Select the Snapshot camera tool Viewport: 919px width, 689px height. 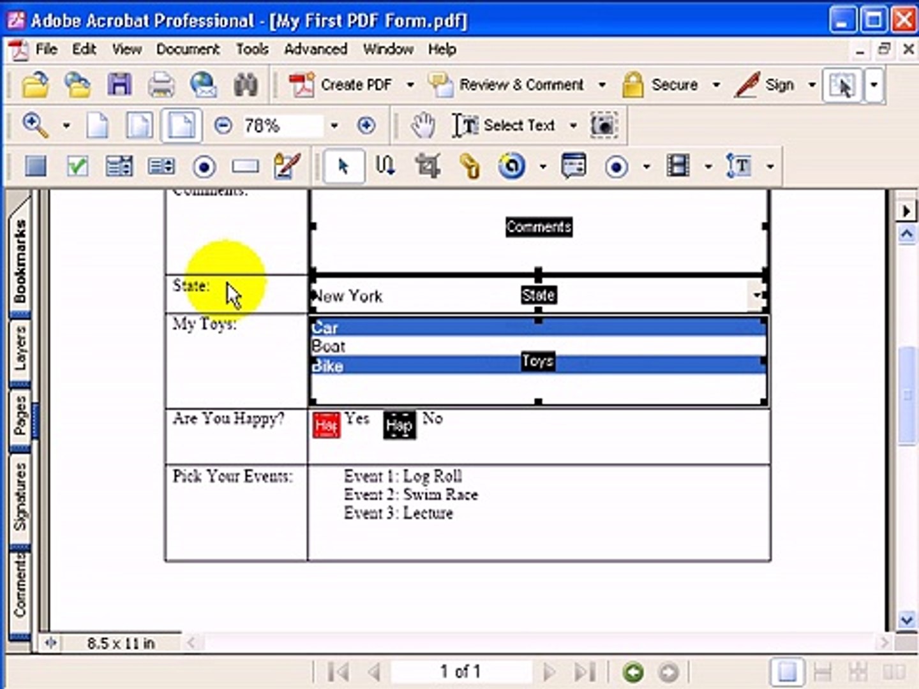(x=603, y=126)
